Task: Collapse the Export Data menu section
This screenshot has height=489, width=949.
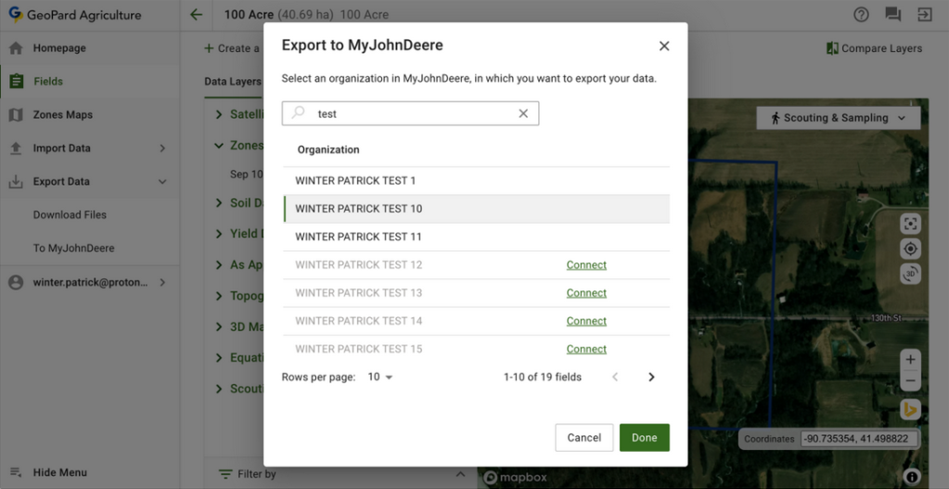Action: coord(162,182)
